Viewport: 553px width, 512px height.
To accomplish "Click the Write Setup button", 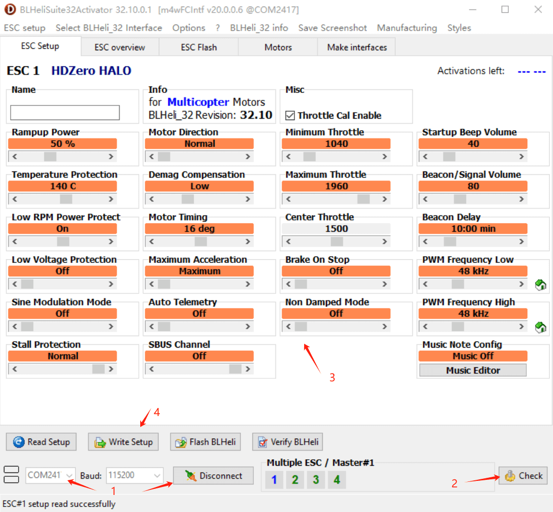I will pyautogui.click(x=123, y=442).
